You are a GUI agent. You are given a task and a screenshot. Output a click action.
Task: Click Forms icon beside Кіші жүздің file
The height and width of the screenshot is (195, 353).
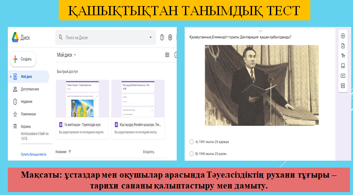(x=116, y=125)
